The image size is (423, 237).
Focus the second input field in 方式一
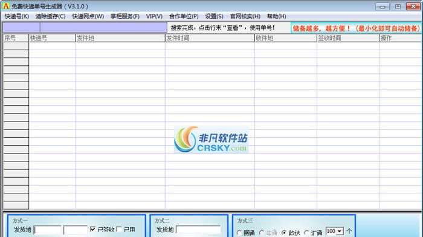click(76, 230)
